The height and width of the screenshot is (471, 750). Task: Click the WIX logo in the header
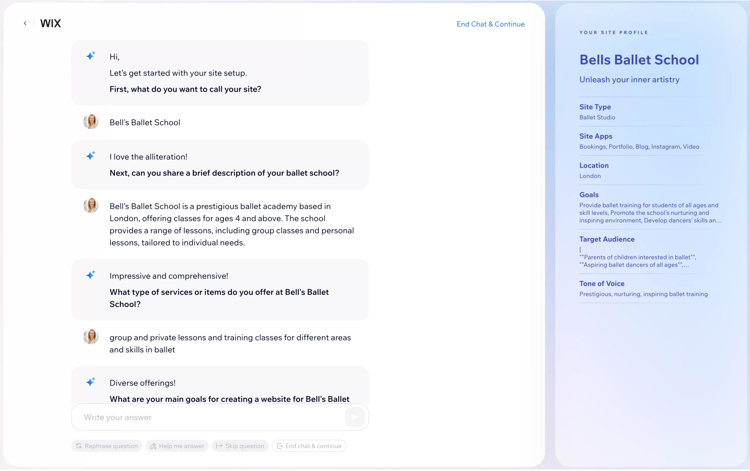point(50,23)
